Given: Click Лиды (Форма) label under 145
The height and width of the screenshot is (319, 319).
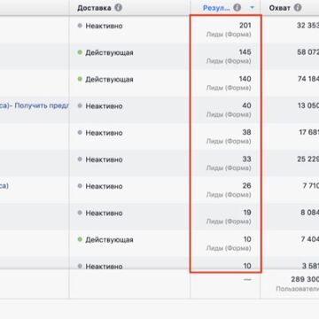Looking at the screenshot, I should (229, 61).
